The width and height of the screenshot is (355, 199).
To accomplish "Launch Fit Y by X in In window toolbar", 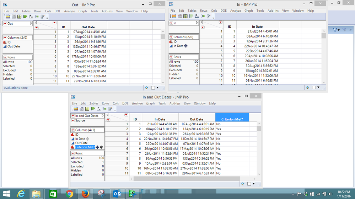I will [x=197, y=16].
